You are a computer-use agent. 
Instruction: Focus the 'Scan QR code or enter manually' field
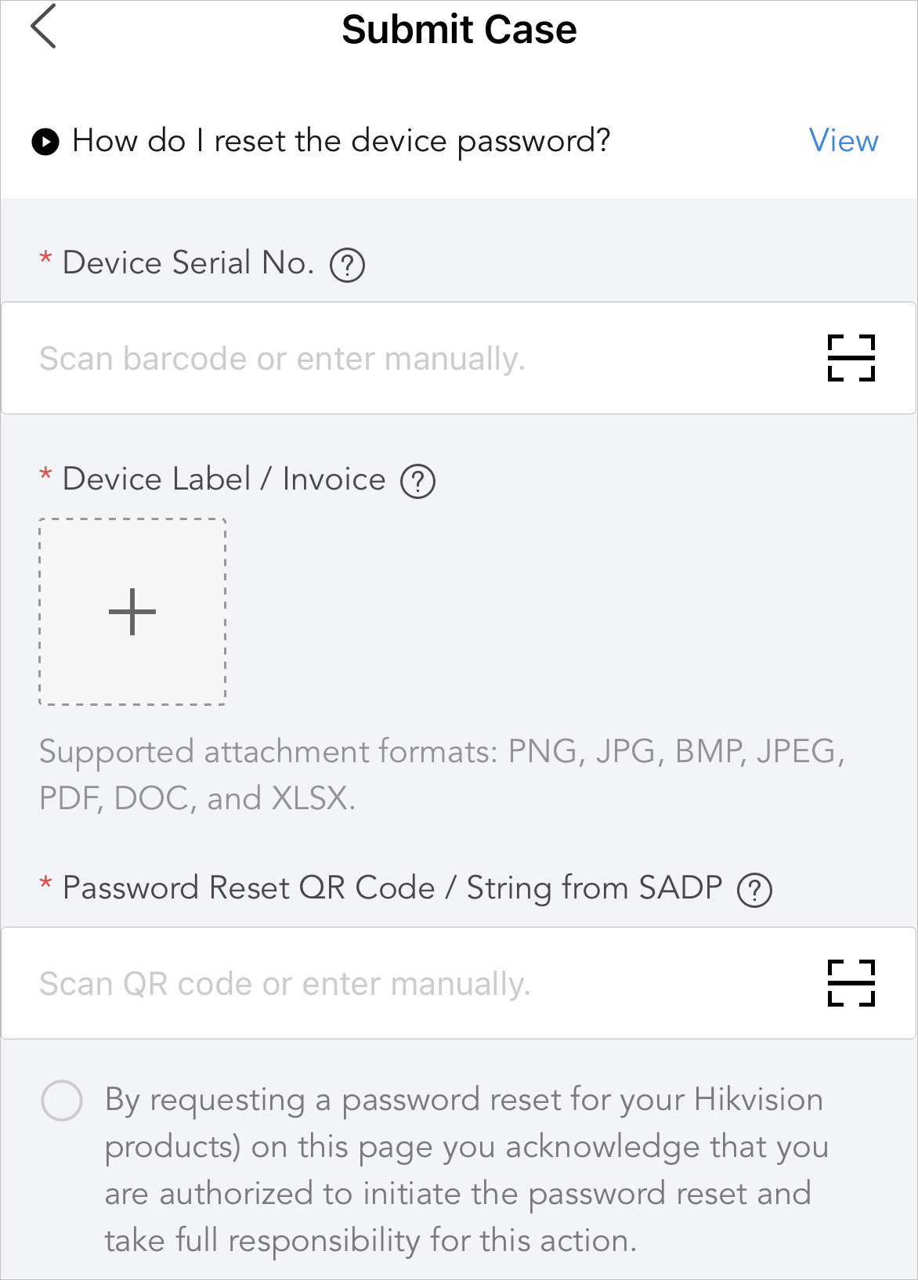(x=459, y=983)
